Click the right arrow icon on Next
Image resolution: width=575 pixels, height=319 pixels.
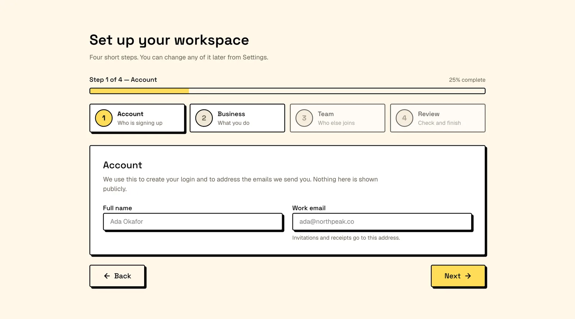468,276
